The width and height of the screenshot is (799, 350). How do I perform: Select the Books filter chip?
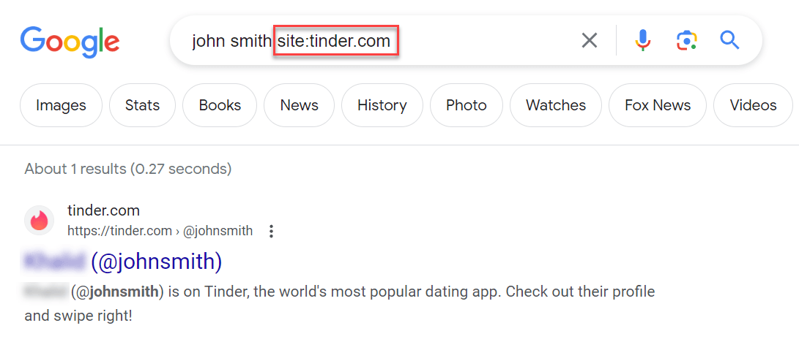[220, 105]
